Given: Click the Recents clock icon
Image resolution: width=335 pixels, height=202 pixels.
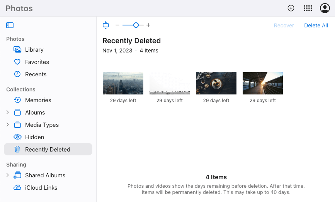Looking at the screenshot, I should [17, 74].
